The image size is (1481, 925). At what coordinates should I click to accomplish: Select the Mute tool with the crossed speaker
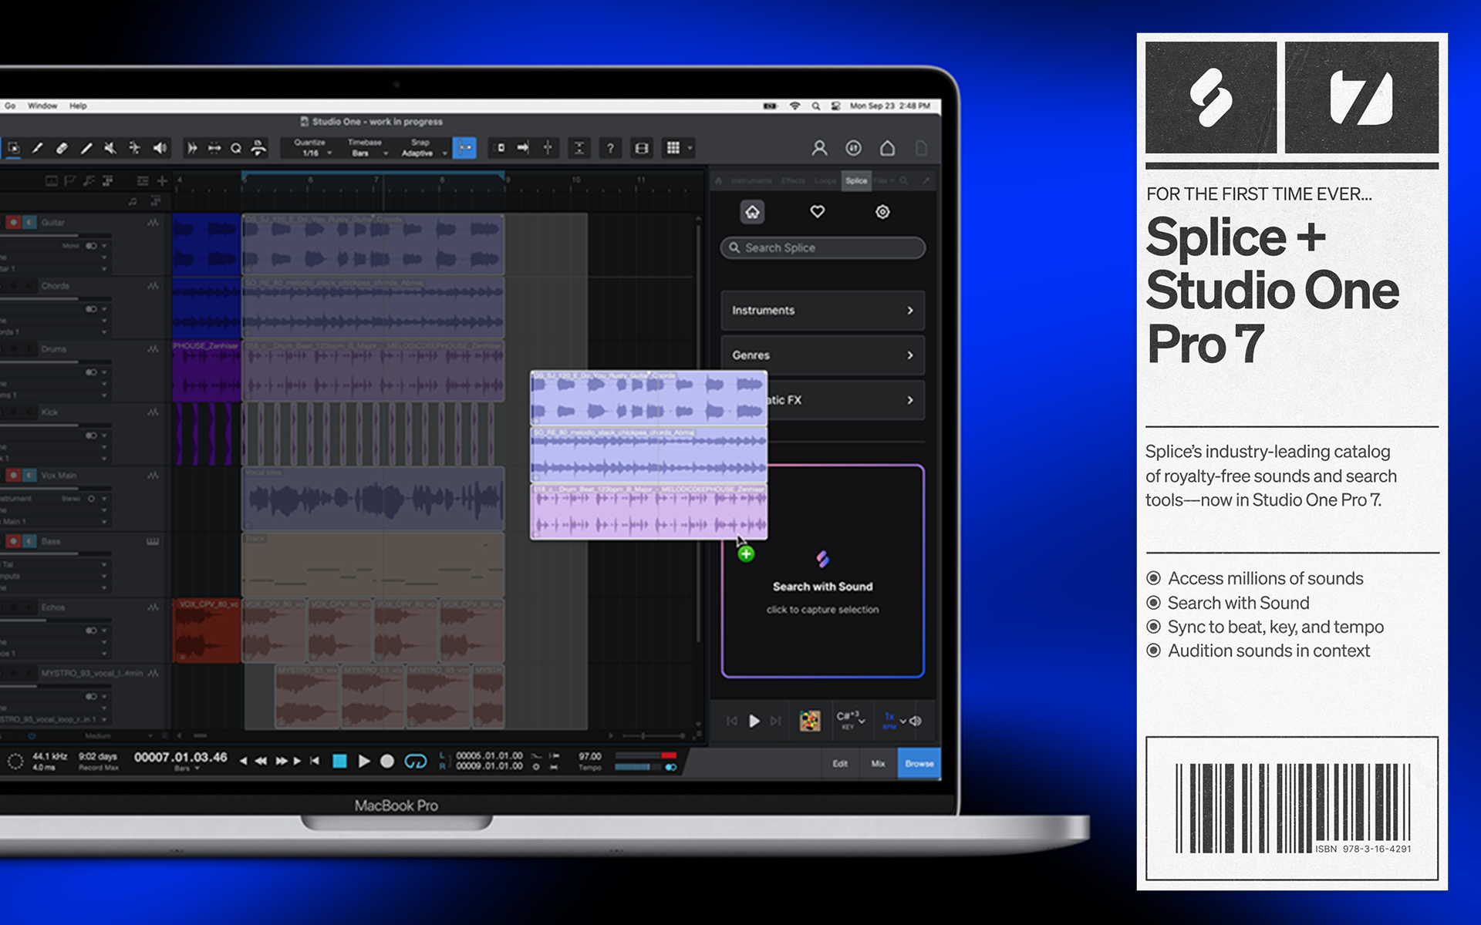pos(110,148)
